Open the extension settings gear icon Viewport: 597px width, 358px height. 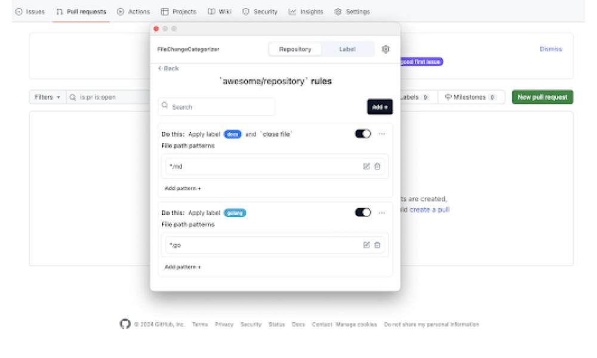pyautogui.click(x=386, y=50)
